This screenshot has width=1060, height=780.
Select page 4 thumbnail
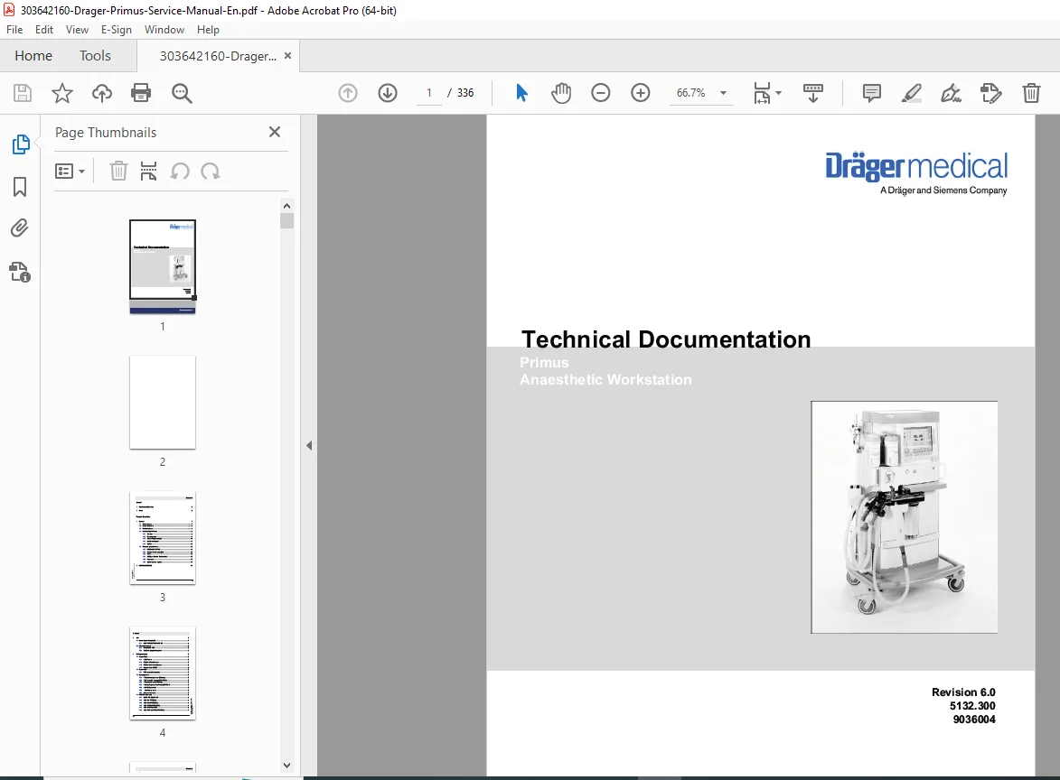point(163,673)
